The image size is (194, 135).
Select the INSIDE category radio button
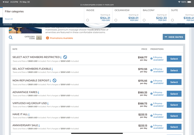[x=88, y=20]
